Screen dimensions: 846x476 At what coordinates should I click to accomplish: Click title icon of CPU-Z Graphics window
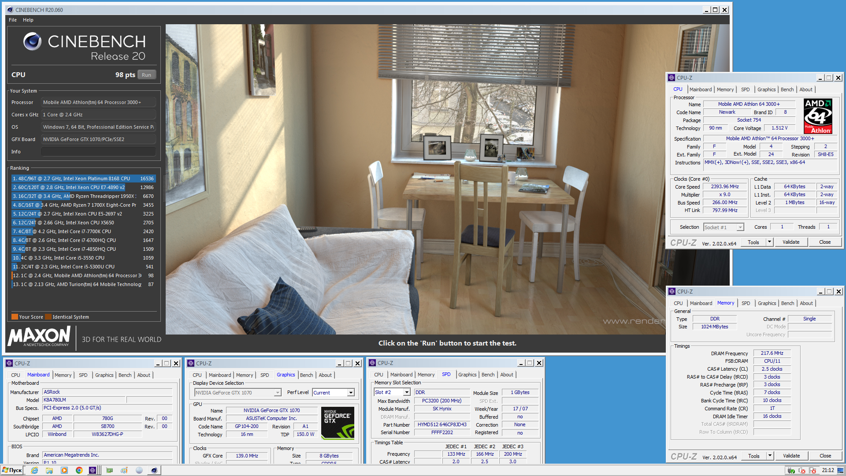coord(191,363)
